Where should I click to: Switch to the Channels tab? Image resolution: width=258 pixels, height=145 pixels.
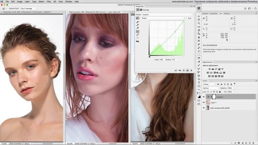[214, 14]
